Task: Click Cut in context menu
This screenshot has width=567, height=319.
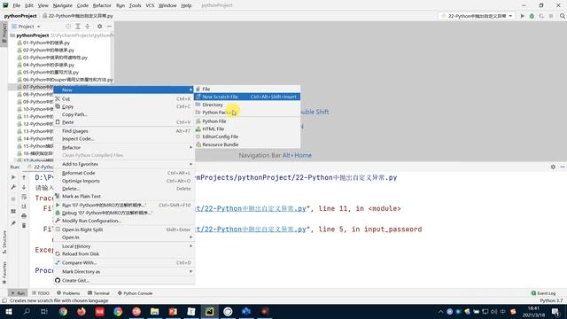Action: [x=124, y=98]
